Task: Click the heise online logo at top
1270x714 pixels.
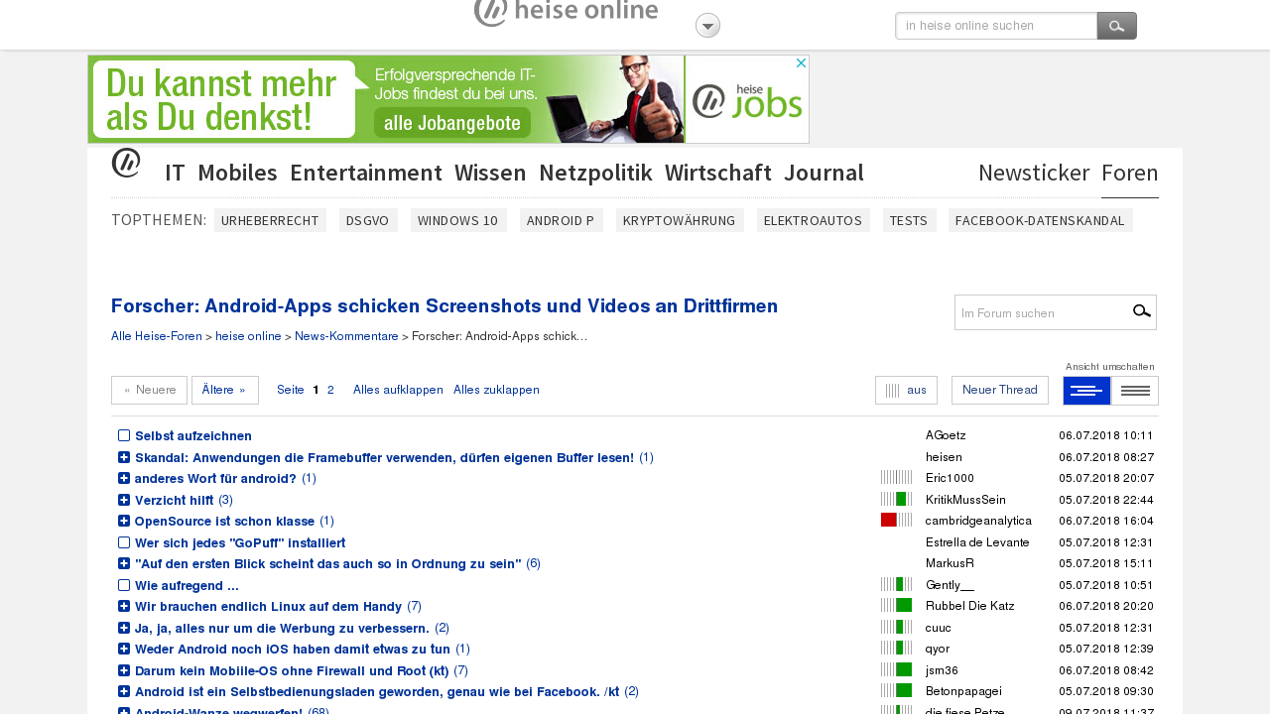Action: (566, 12)
